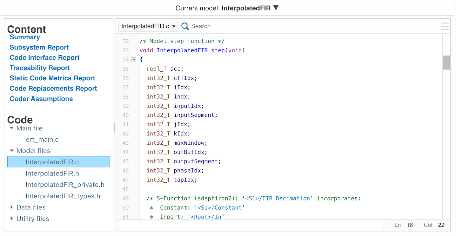Open the Summary report link

(25, 37)
